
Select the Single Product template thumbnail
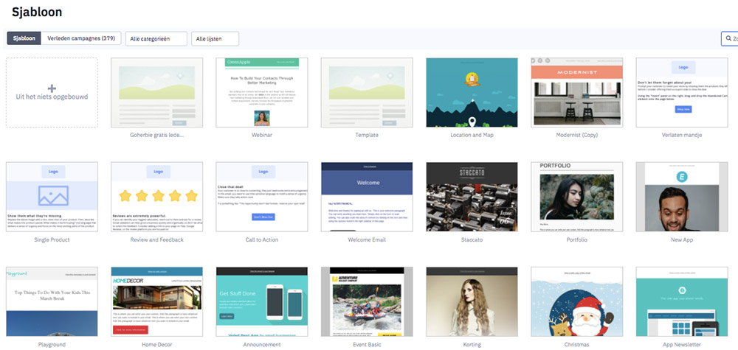[x=52, y=197]
